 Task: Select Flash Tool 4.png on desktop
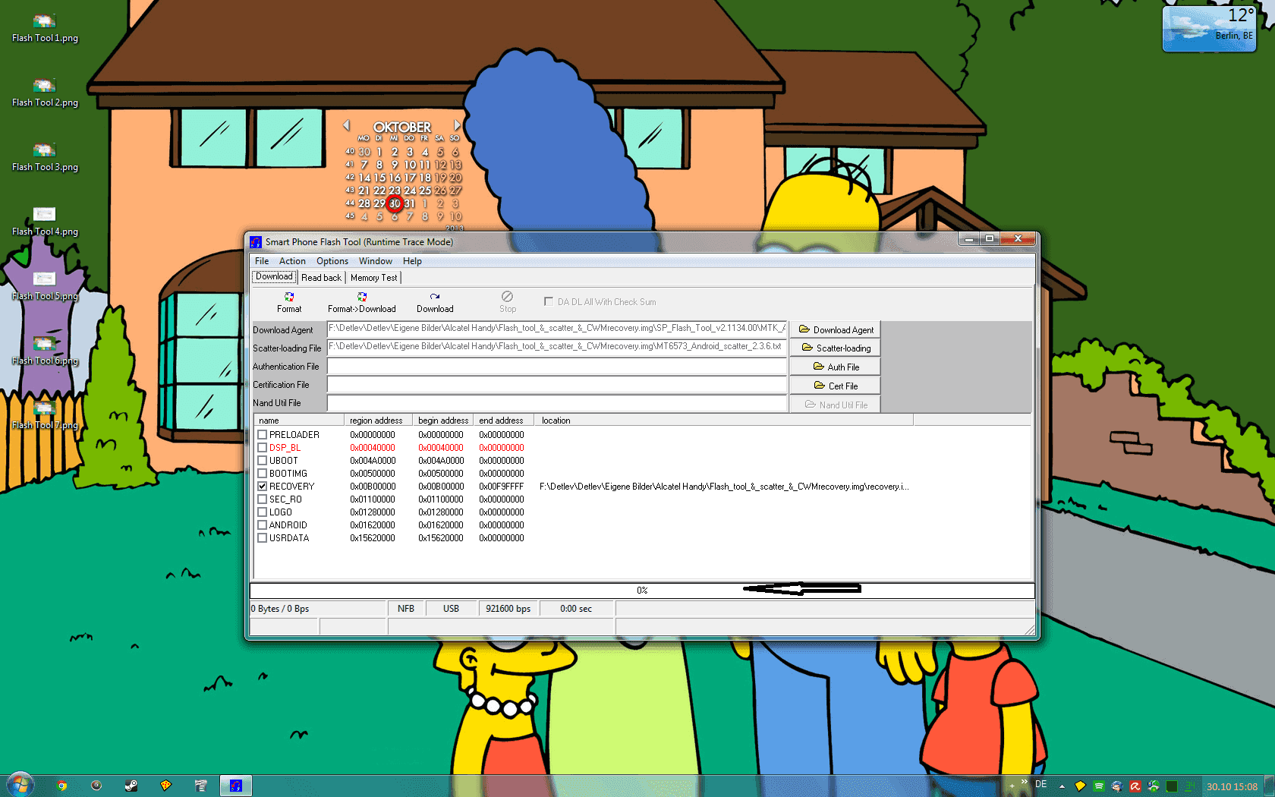pyautogui.click(x=45, y=221)
